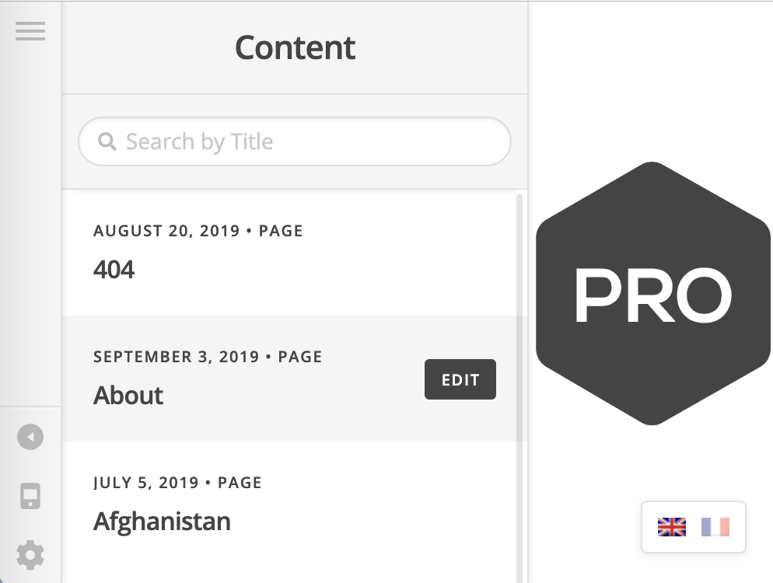
Task: Click the PRO hexagon badge
Action: click(x=652, y=294)
